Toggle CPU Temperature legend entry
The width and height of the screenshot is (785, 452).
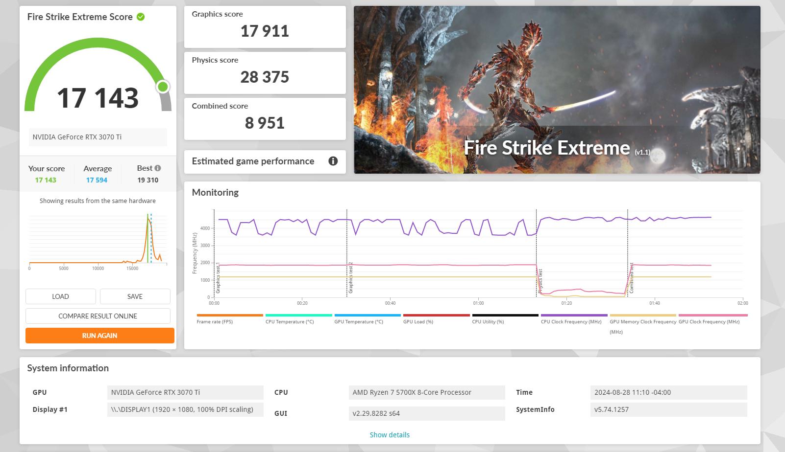[x=298, y=318]
